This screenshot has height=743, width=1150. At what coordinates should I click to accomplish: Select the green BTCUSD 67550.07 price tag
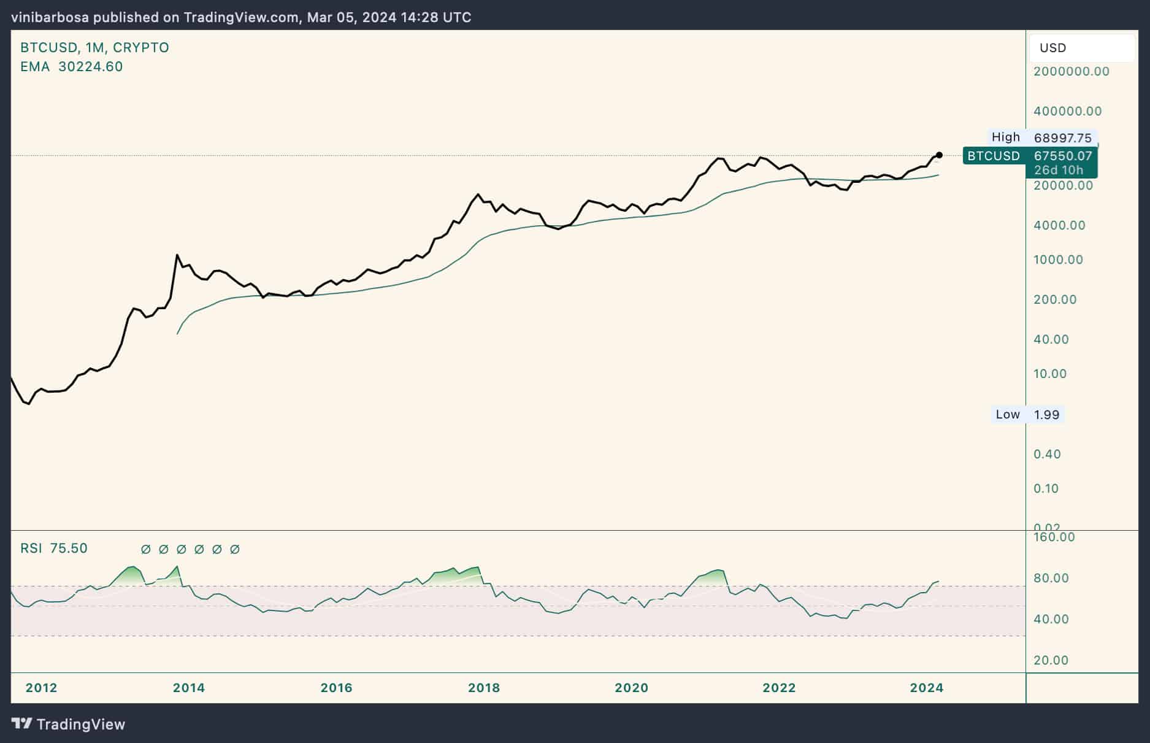1029,156
